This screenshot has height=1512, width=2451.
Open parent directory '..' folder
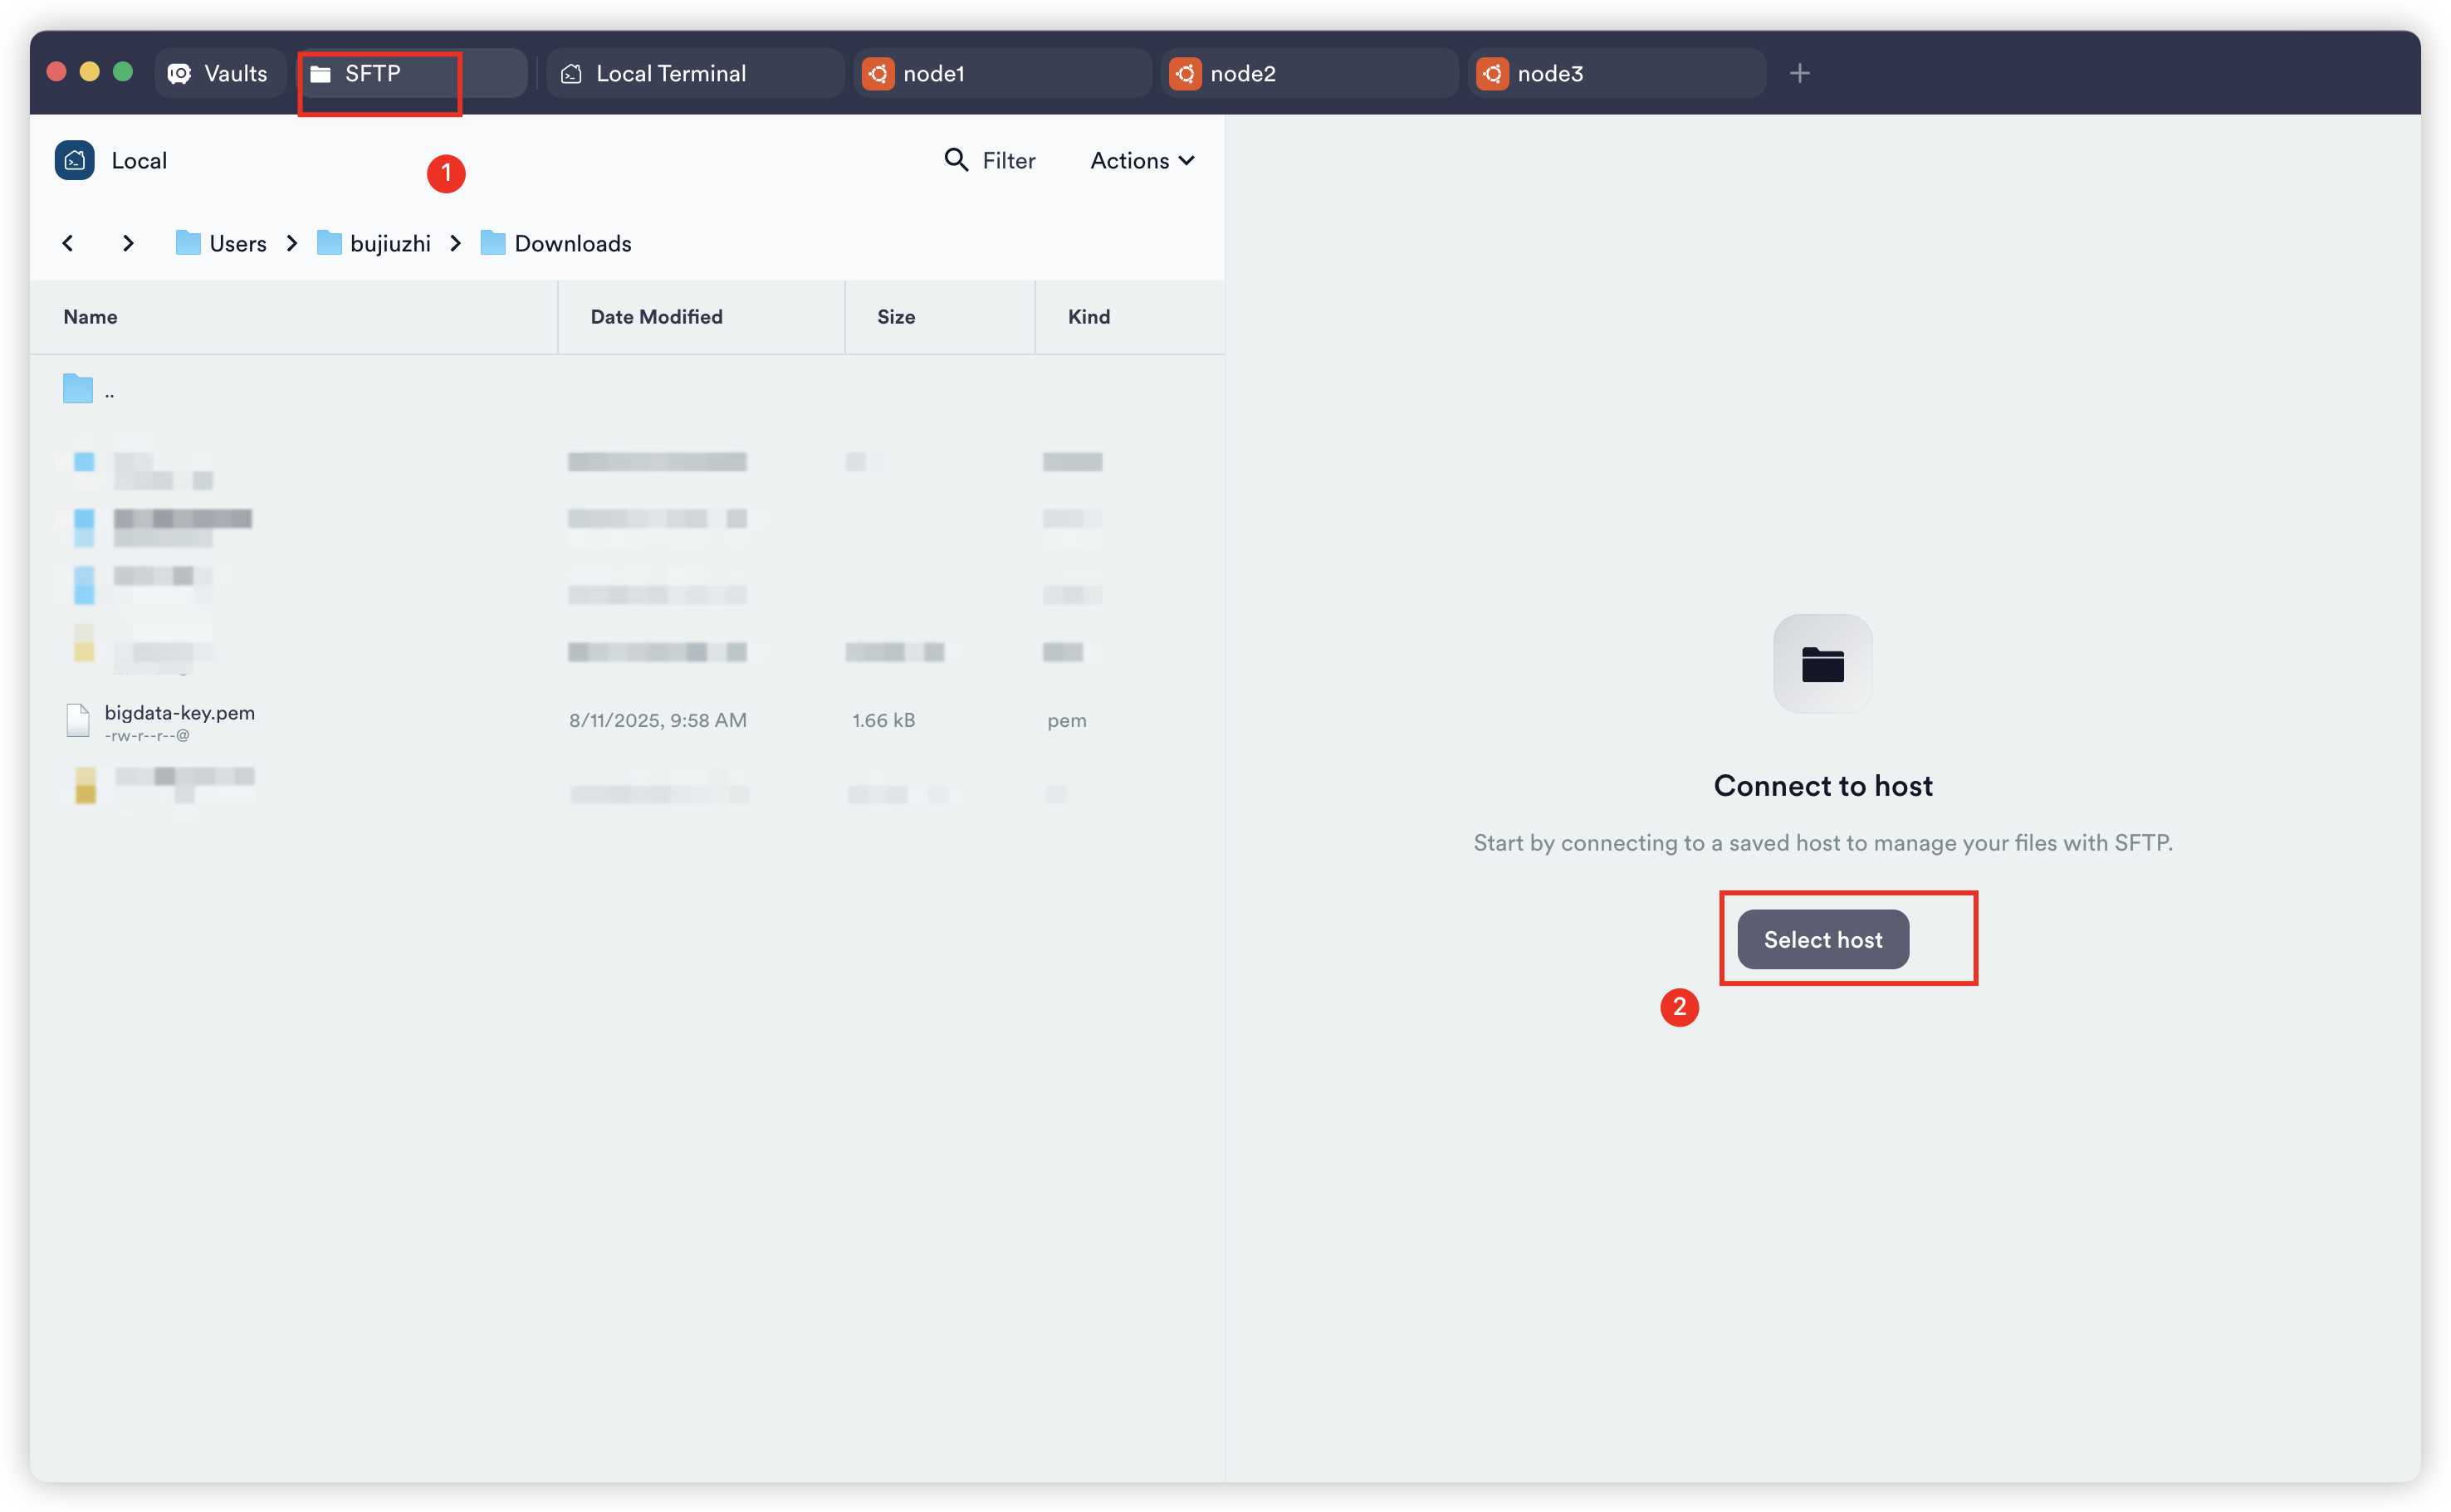(88, 390)
